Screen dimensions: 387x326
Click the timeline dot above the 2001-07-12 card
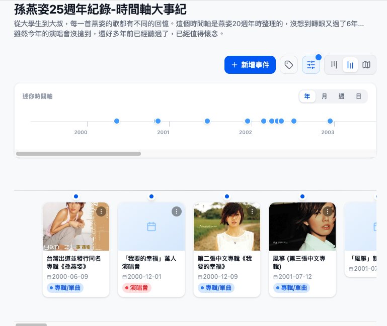[302, 196]
